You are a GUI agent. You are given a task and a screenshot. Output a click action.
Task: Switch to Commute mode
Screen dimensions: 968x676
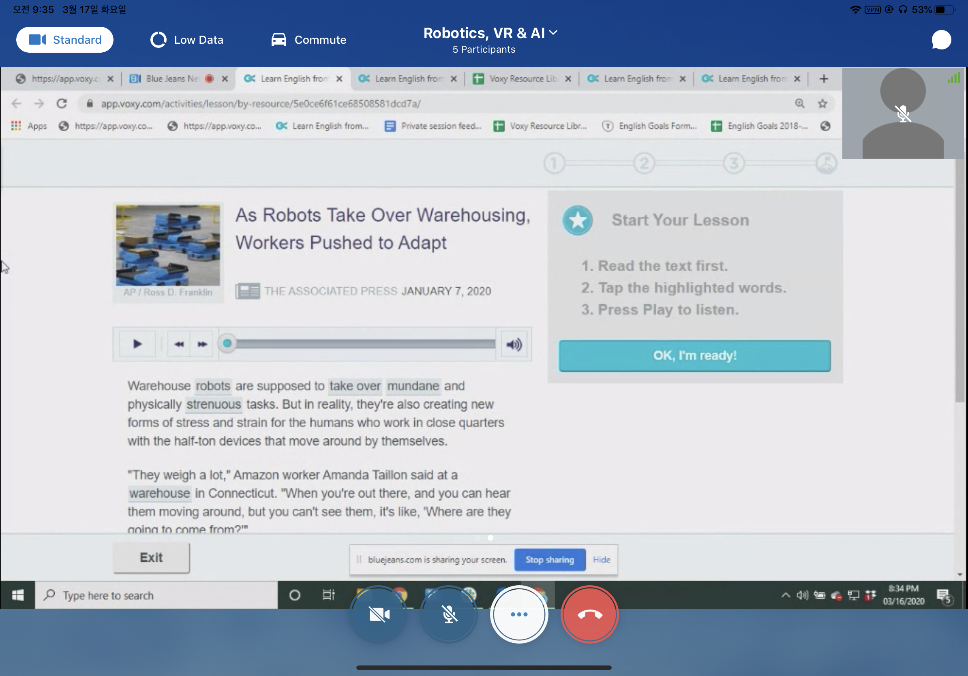point(308,40)
